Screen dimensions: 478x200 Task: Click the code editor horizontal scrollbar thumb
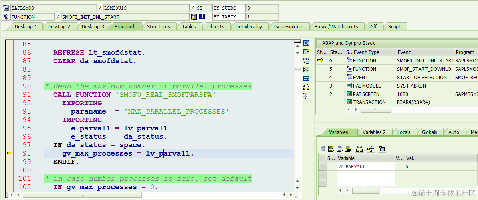[x=82, y=194]
